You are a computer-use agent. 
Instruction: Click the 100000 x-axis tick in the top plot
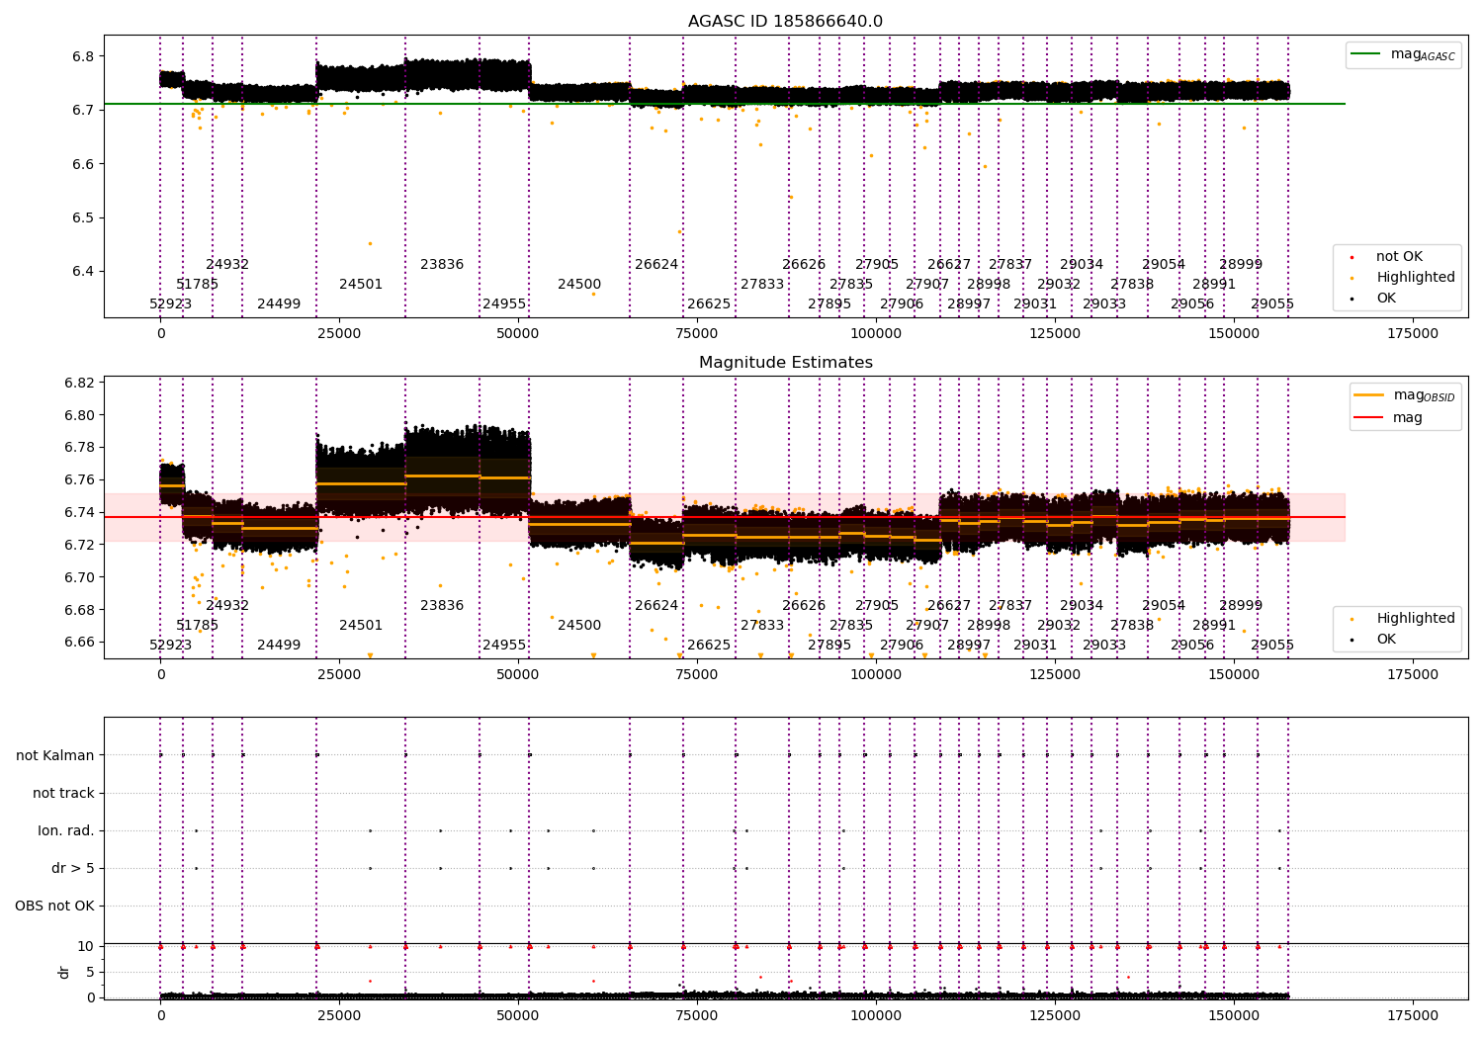coord(876,334)
